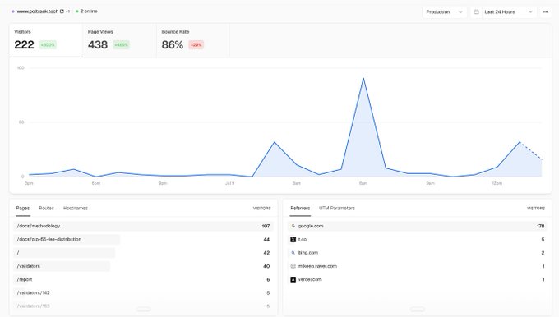Viewport: 559px width, 317px height.
Task: Switch to the Pages tab
Action: click(23, 208)
